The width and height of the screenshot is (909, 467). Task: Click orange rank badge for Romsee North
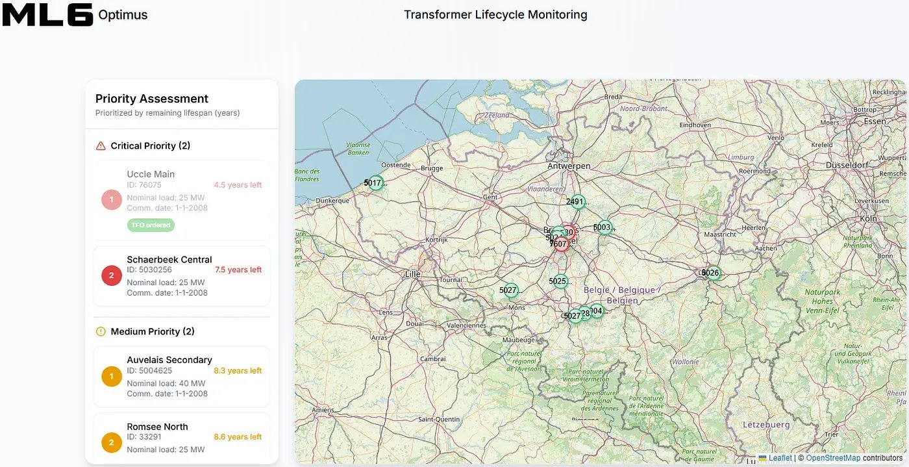(111, 443)
